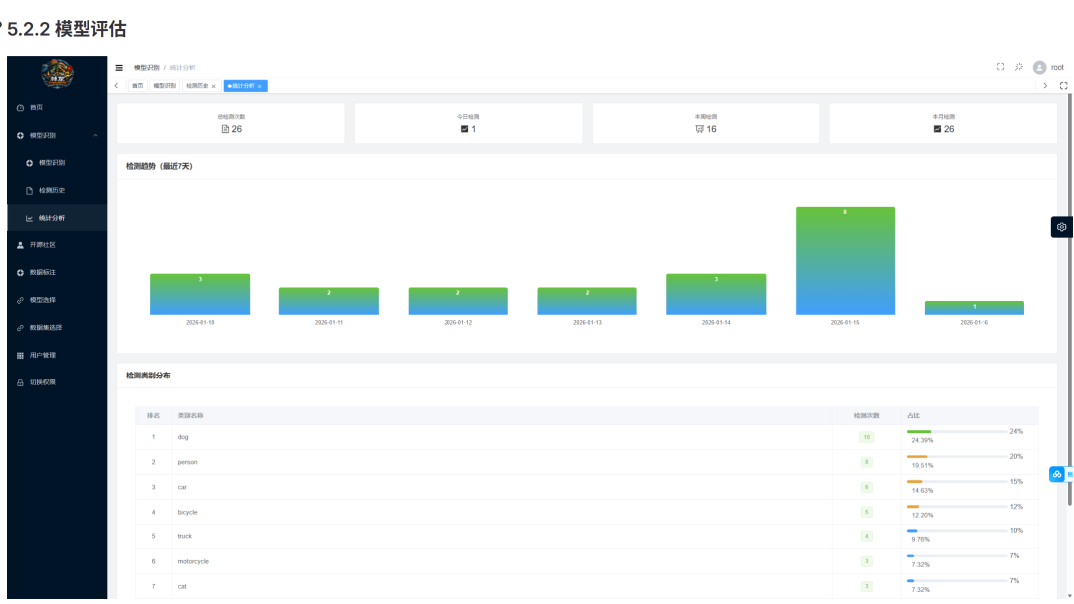
Task: Toggle the sidebar with the hamburger icon
Action: [119, 67]
